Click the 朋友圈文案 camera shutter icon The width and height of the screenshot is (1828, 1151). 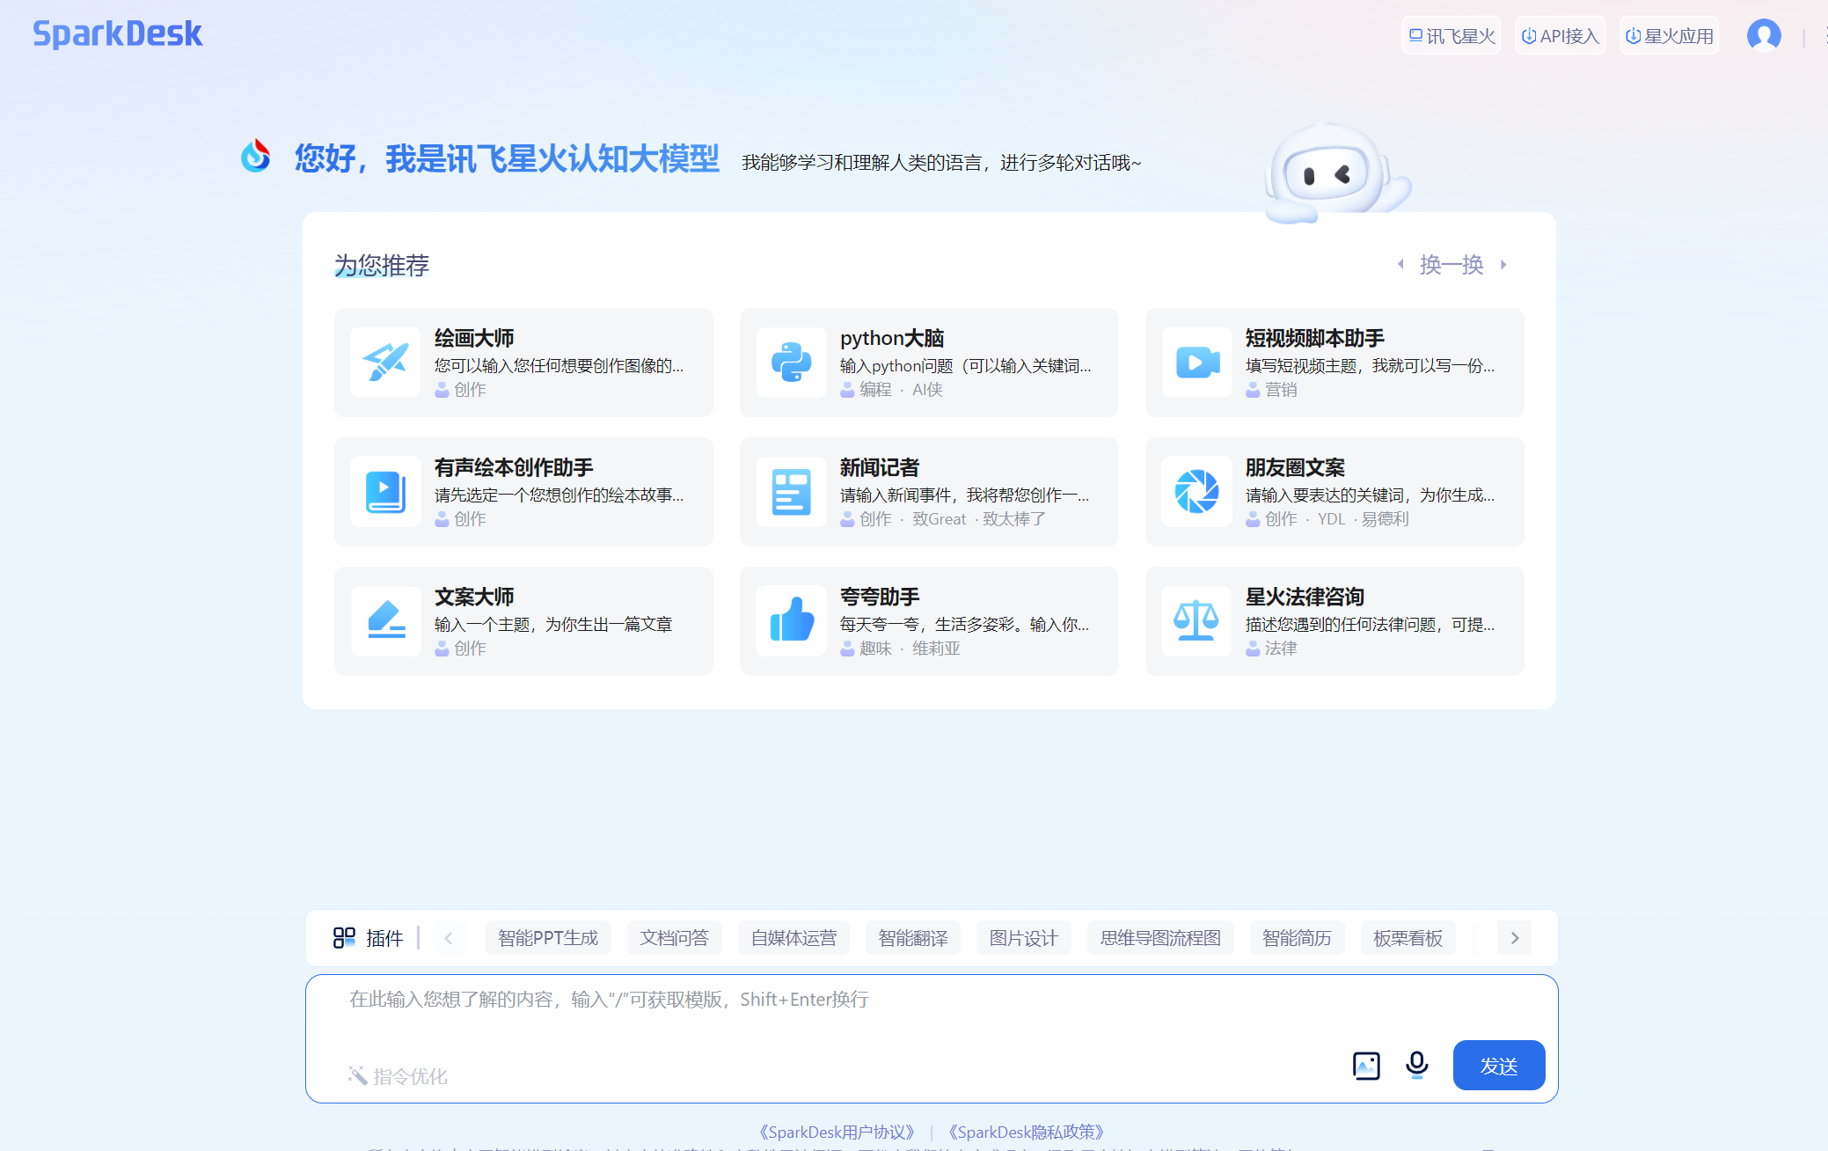pos(1196,491)
